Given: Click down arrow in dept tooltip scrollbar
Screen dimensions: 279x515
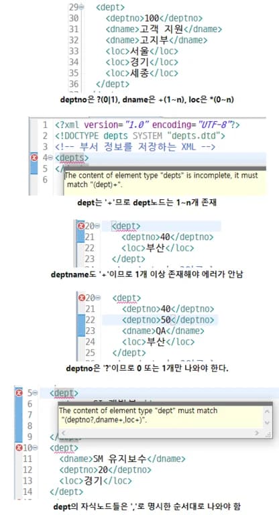Looking at the screenshot, I should [267, 422].
